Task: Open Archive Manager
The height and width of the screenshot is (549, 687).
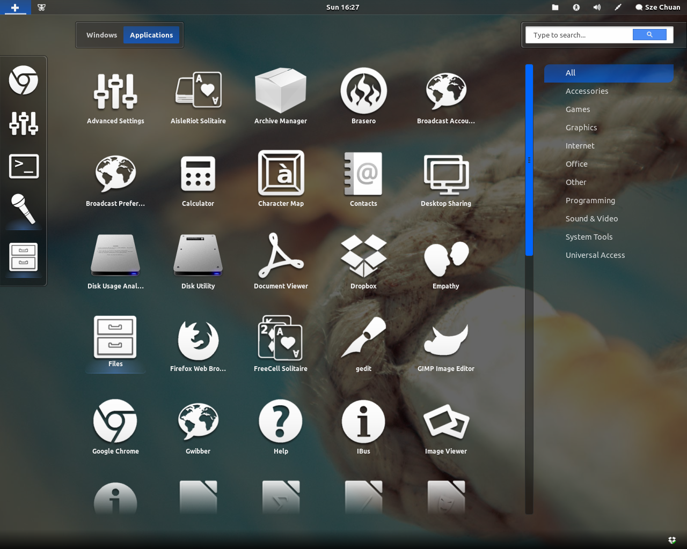Action: click(x=281, y=97)
